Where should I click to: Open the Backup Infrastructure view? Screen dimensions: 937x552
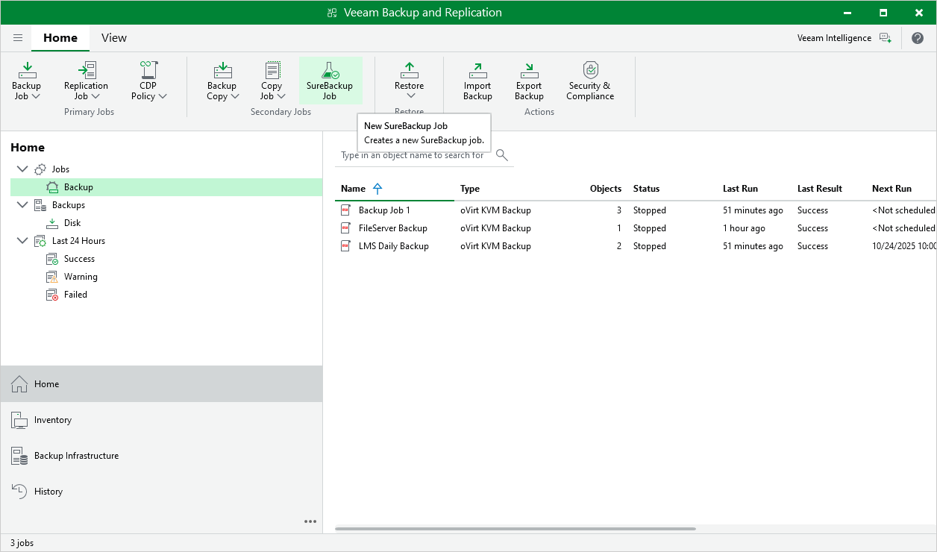(x=75, y=455)
